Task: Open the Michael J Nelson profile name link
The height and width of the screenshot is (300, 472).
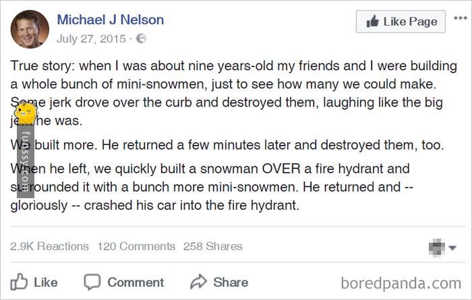Action: pyautogui.click(x=111, y=20)
